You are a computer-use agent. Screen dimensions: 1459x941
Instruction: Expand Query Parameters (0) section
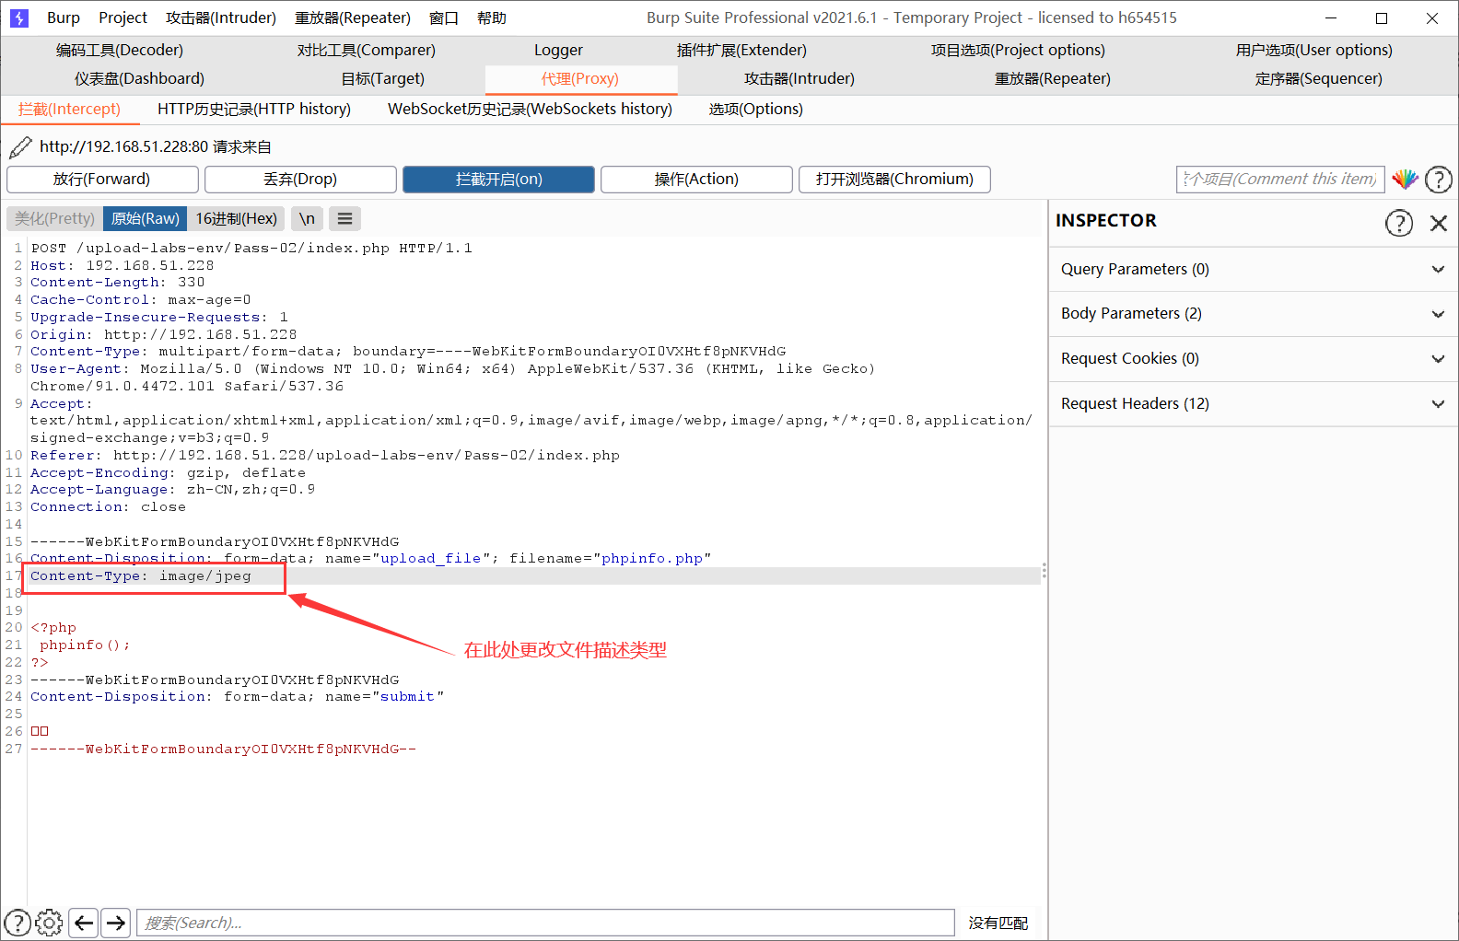[1254, 269]
